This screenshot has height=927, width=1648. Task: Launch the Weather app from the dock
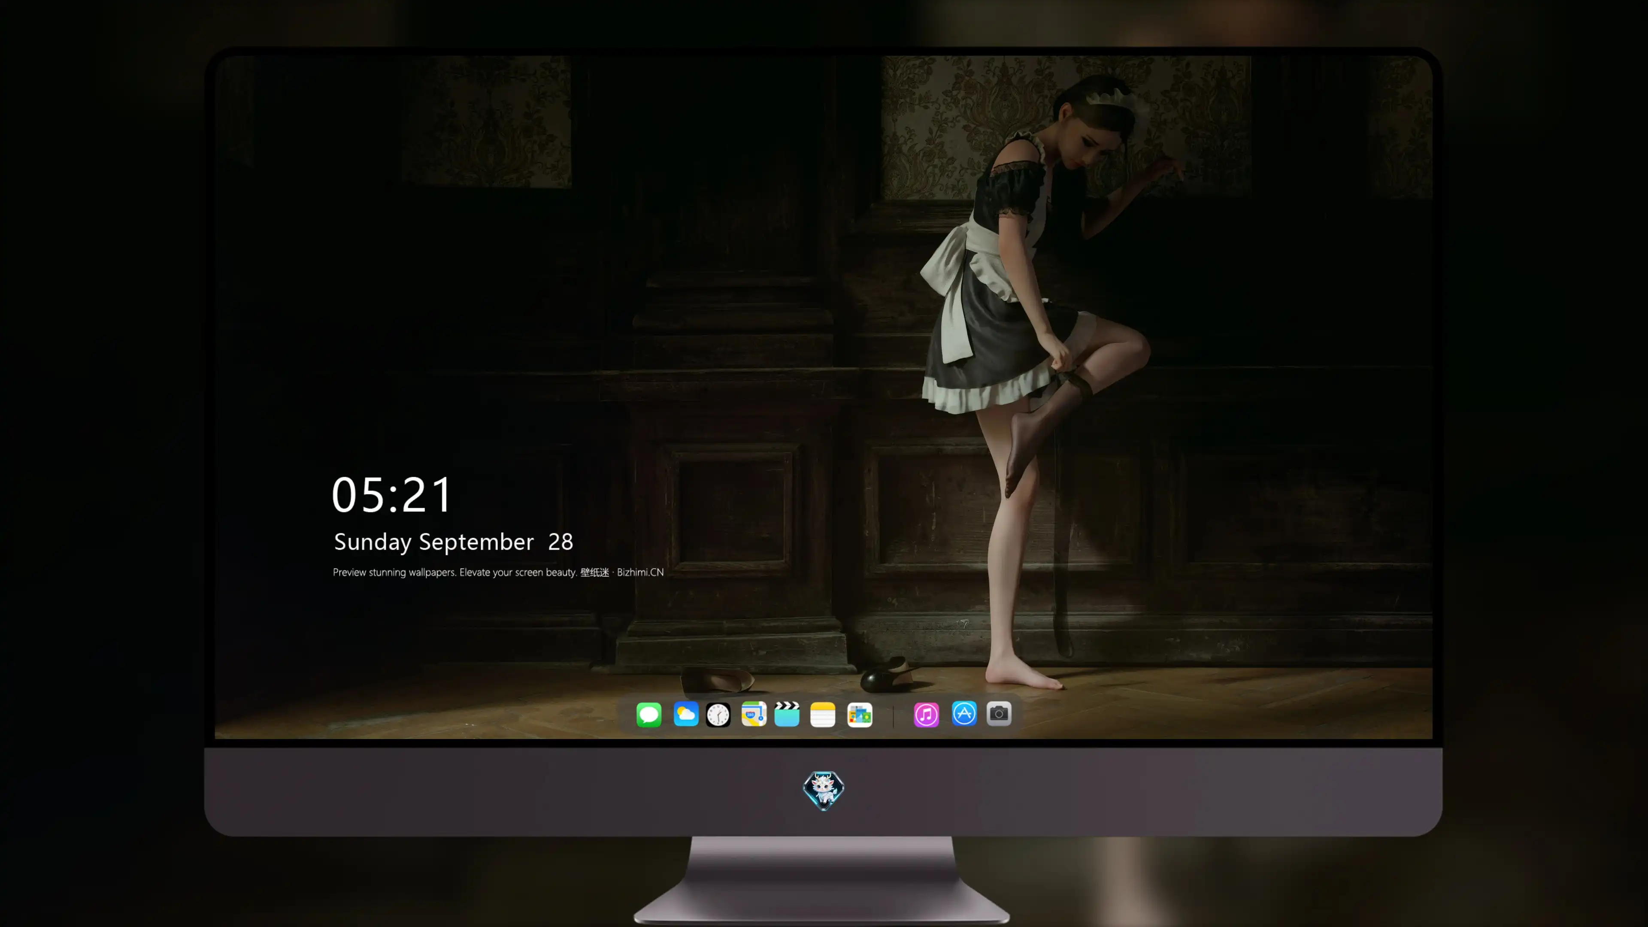686,714
